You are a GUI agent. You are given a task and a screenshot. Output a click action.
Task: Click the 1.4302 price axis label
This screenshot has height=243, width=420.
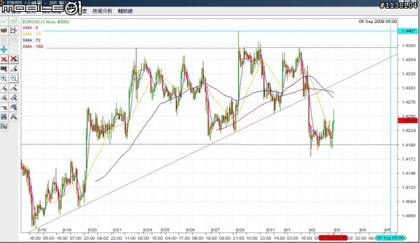(408, 88)
